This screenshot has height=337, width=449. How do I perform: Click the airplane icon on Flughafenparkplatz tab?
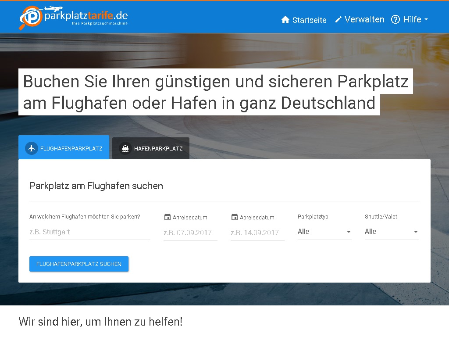coord(31,148)
